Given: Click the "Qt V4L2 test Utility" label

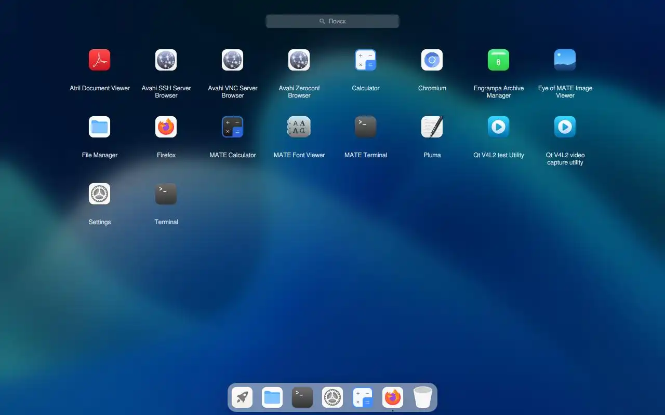Looking at the screenshot, I should (499, 155).
